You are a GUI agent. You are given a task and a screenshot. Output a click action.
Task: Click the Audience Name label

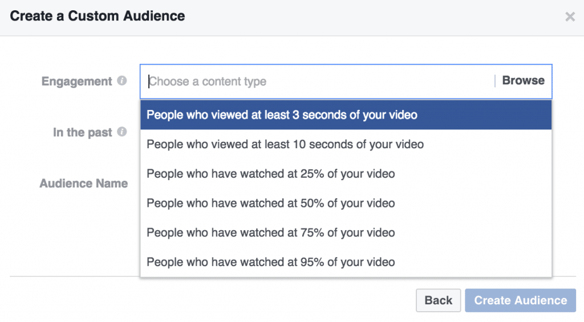[x=83, y=184]
